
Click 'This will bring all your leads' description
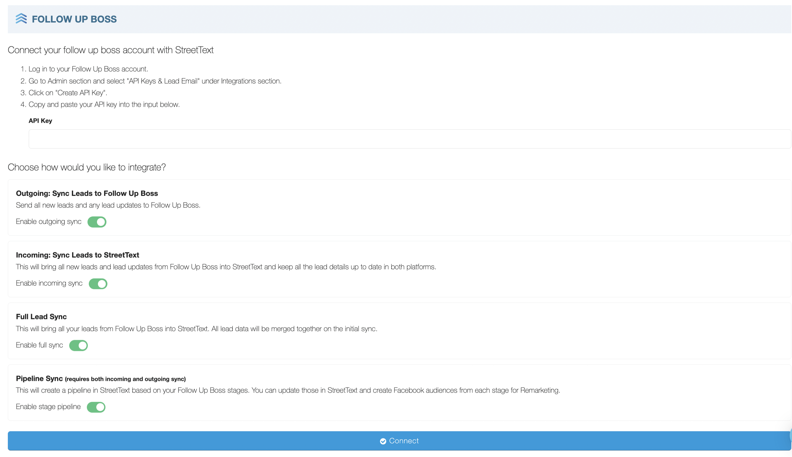[x=197, y=329]
